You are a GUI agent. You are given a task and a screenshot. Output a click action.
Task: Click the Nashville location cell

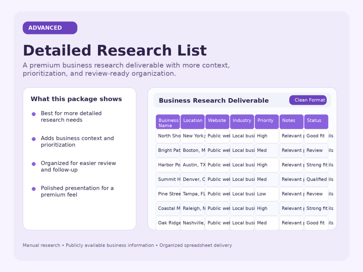coord(193,223)
